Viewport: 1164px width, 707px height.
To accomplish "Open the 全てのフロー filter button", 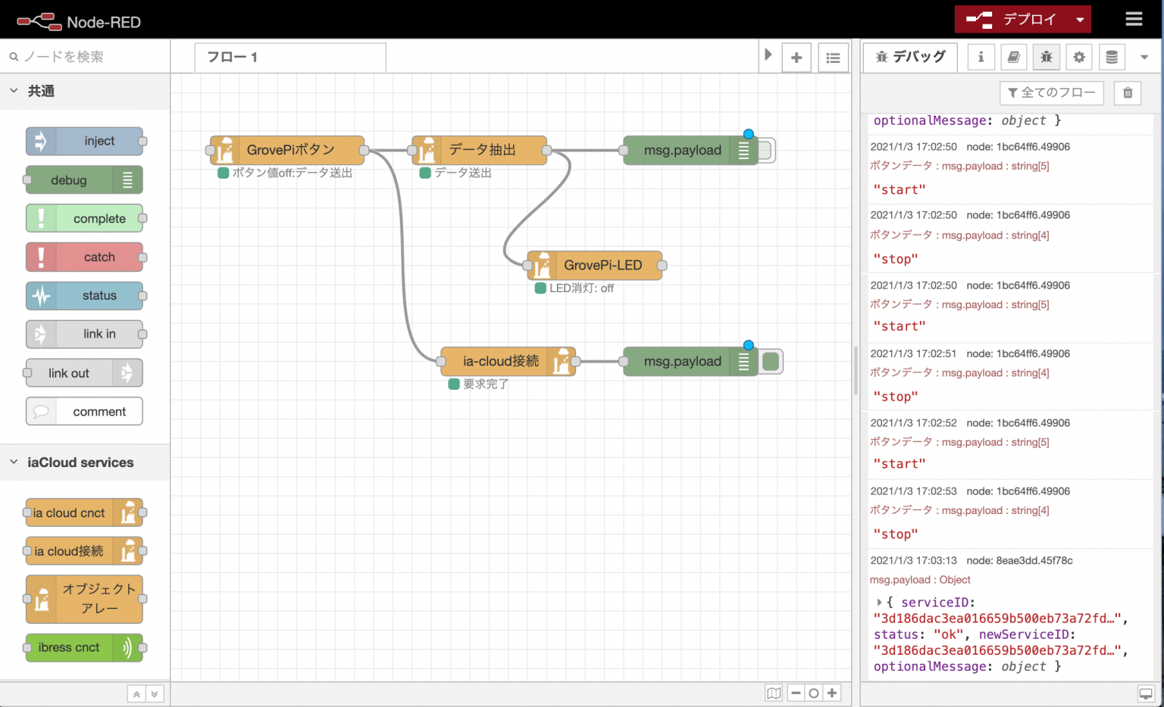I will (1051, 92).
